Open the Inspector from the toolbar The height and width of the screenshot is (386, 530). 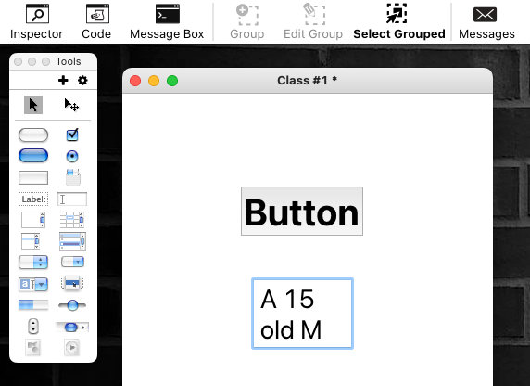coord(36,21)
